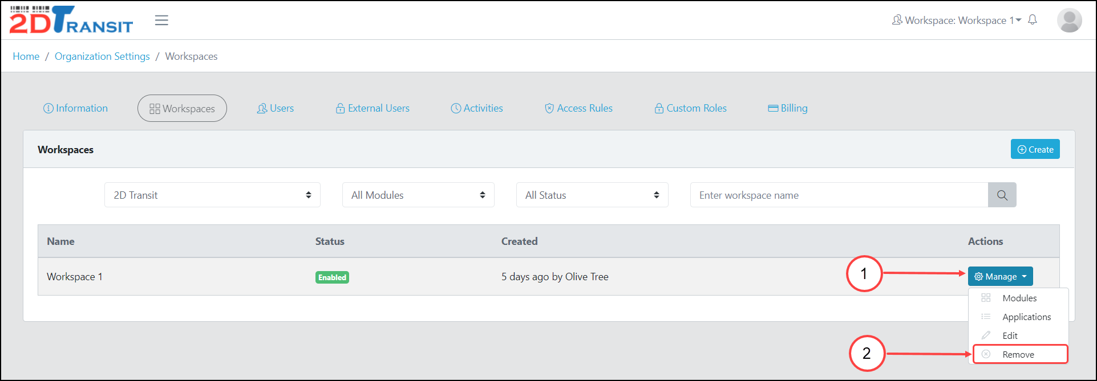Click the workspace name search field

pos(839,195)
